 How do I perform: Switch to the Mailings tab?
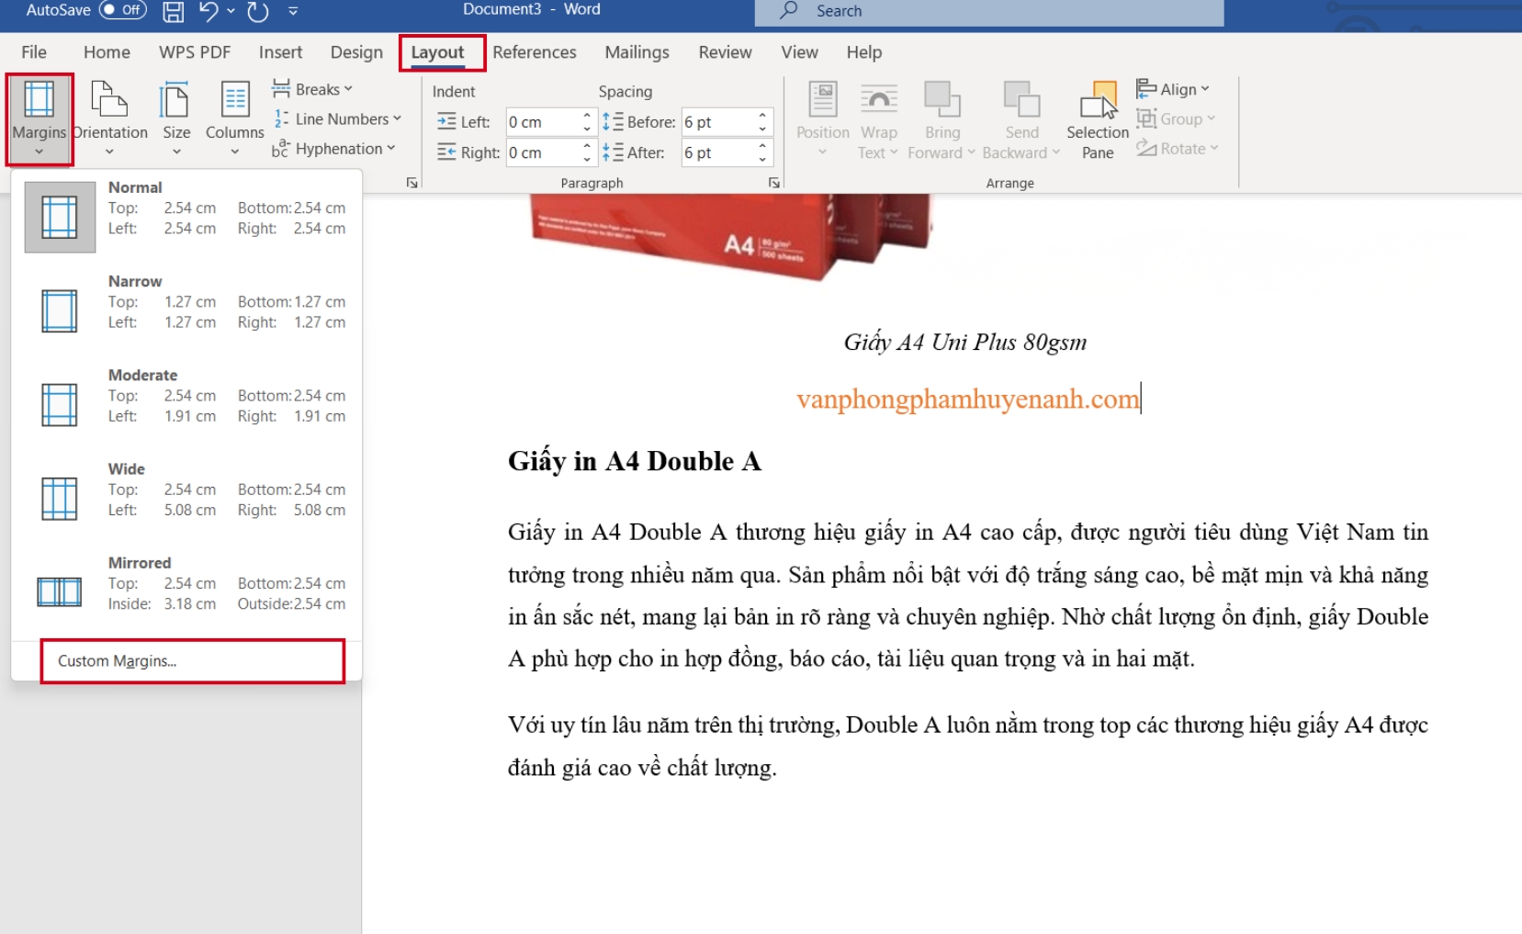pyautogui.click(x=637, y=52)
